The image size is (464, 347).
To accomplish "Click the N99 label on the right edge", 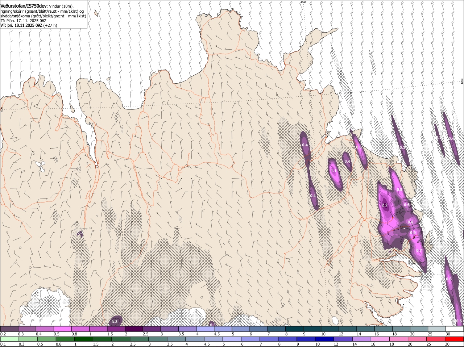I will pos(462,81).
